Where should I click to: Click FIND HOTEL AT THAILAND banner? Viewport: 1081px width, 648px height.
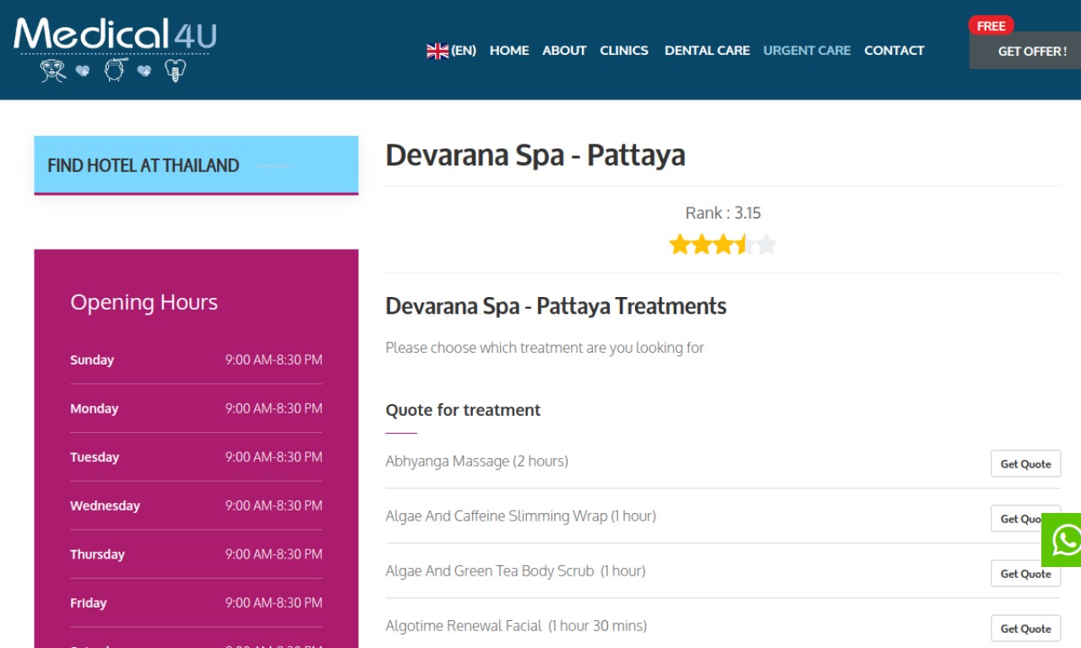point(196,165)
